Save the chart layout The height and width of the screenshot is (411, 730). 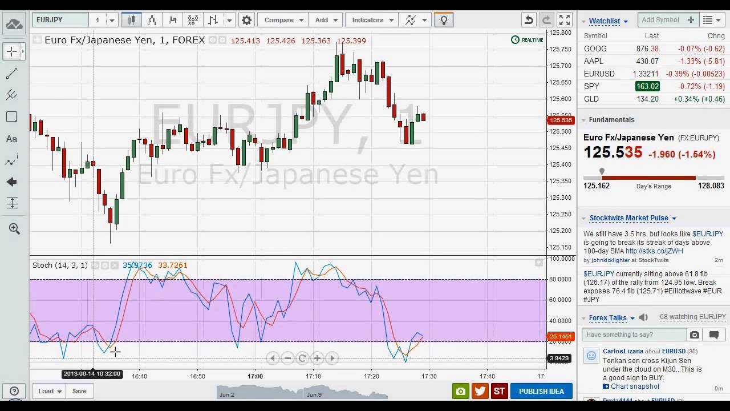click(x=79, y=391)
